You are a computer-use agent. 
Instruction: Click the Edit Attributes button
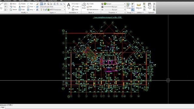pos(93,10)
